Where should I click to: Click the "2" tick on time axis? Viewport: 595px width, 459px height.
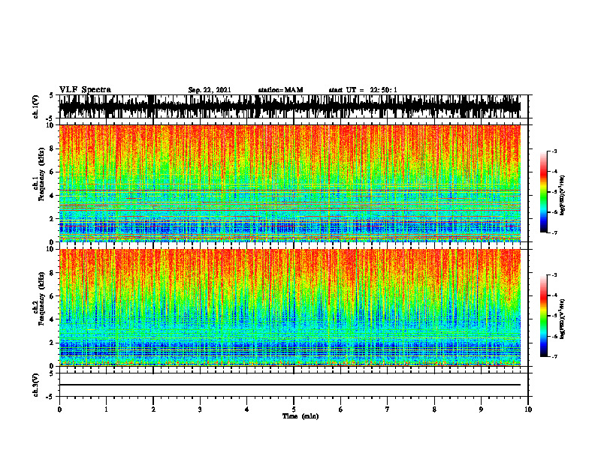coord(153,409)
